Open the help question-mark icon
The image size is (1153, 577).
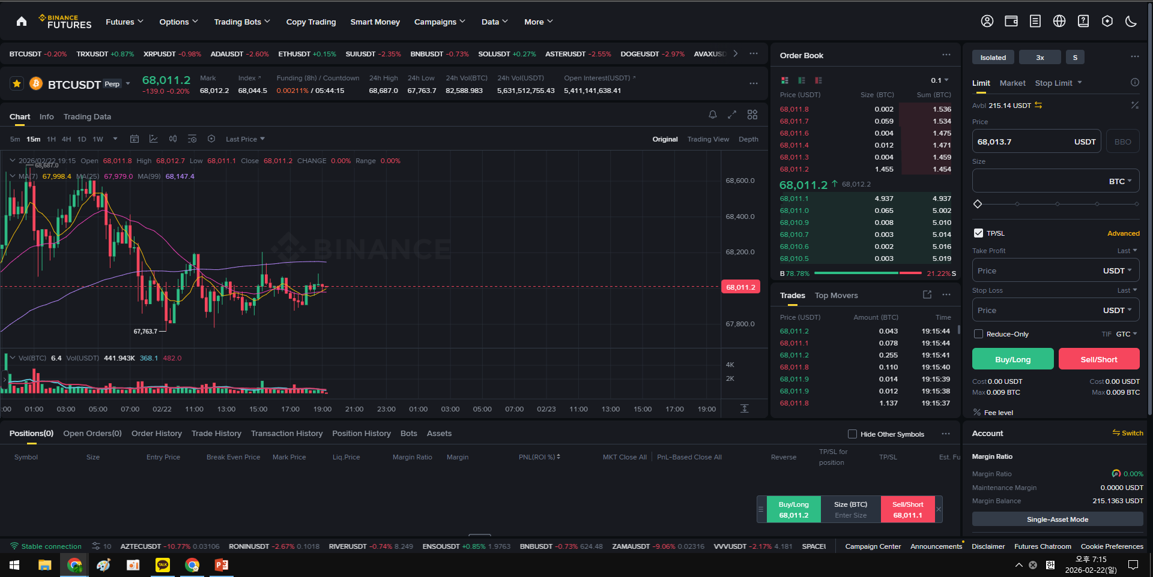click(x=1083, y=22)
